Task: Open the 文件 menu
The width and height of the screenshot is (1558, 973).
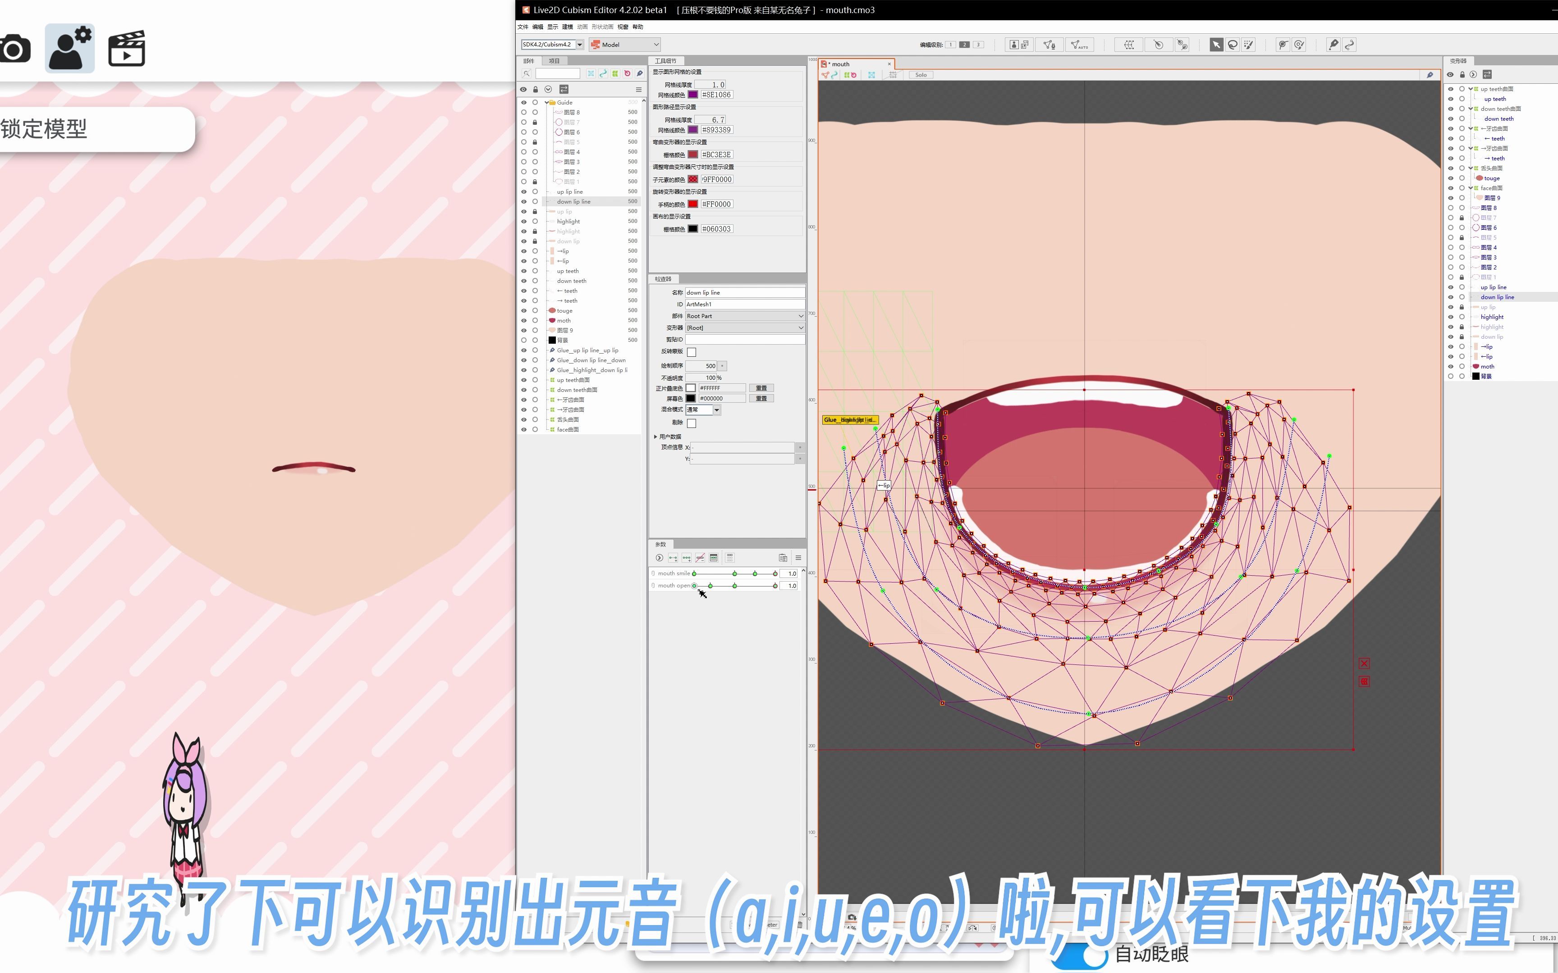Action: [523, 27]
